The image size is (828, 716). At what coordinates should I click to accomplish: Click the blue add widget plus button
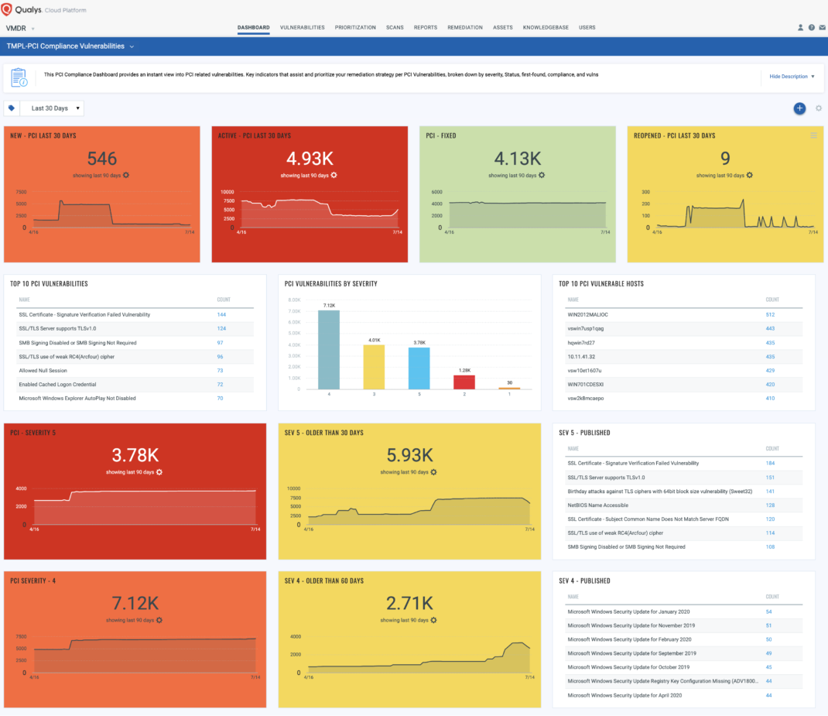[x=799, y=108]
